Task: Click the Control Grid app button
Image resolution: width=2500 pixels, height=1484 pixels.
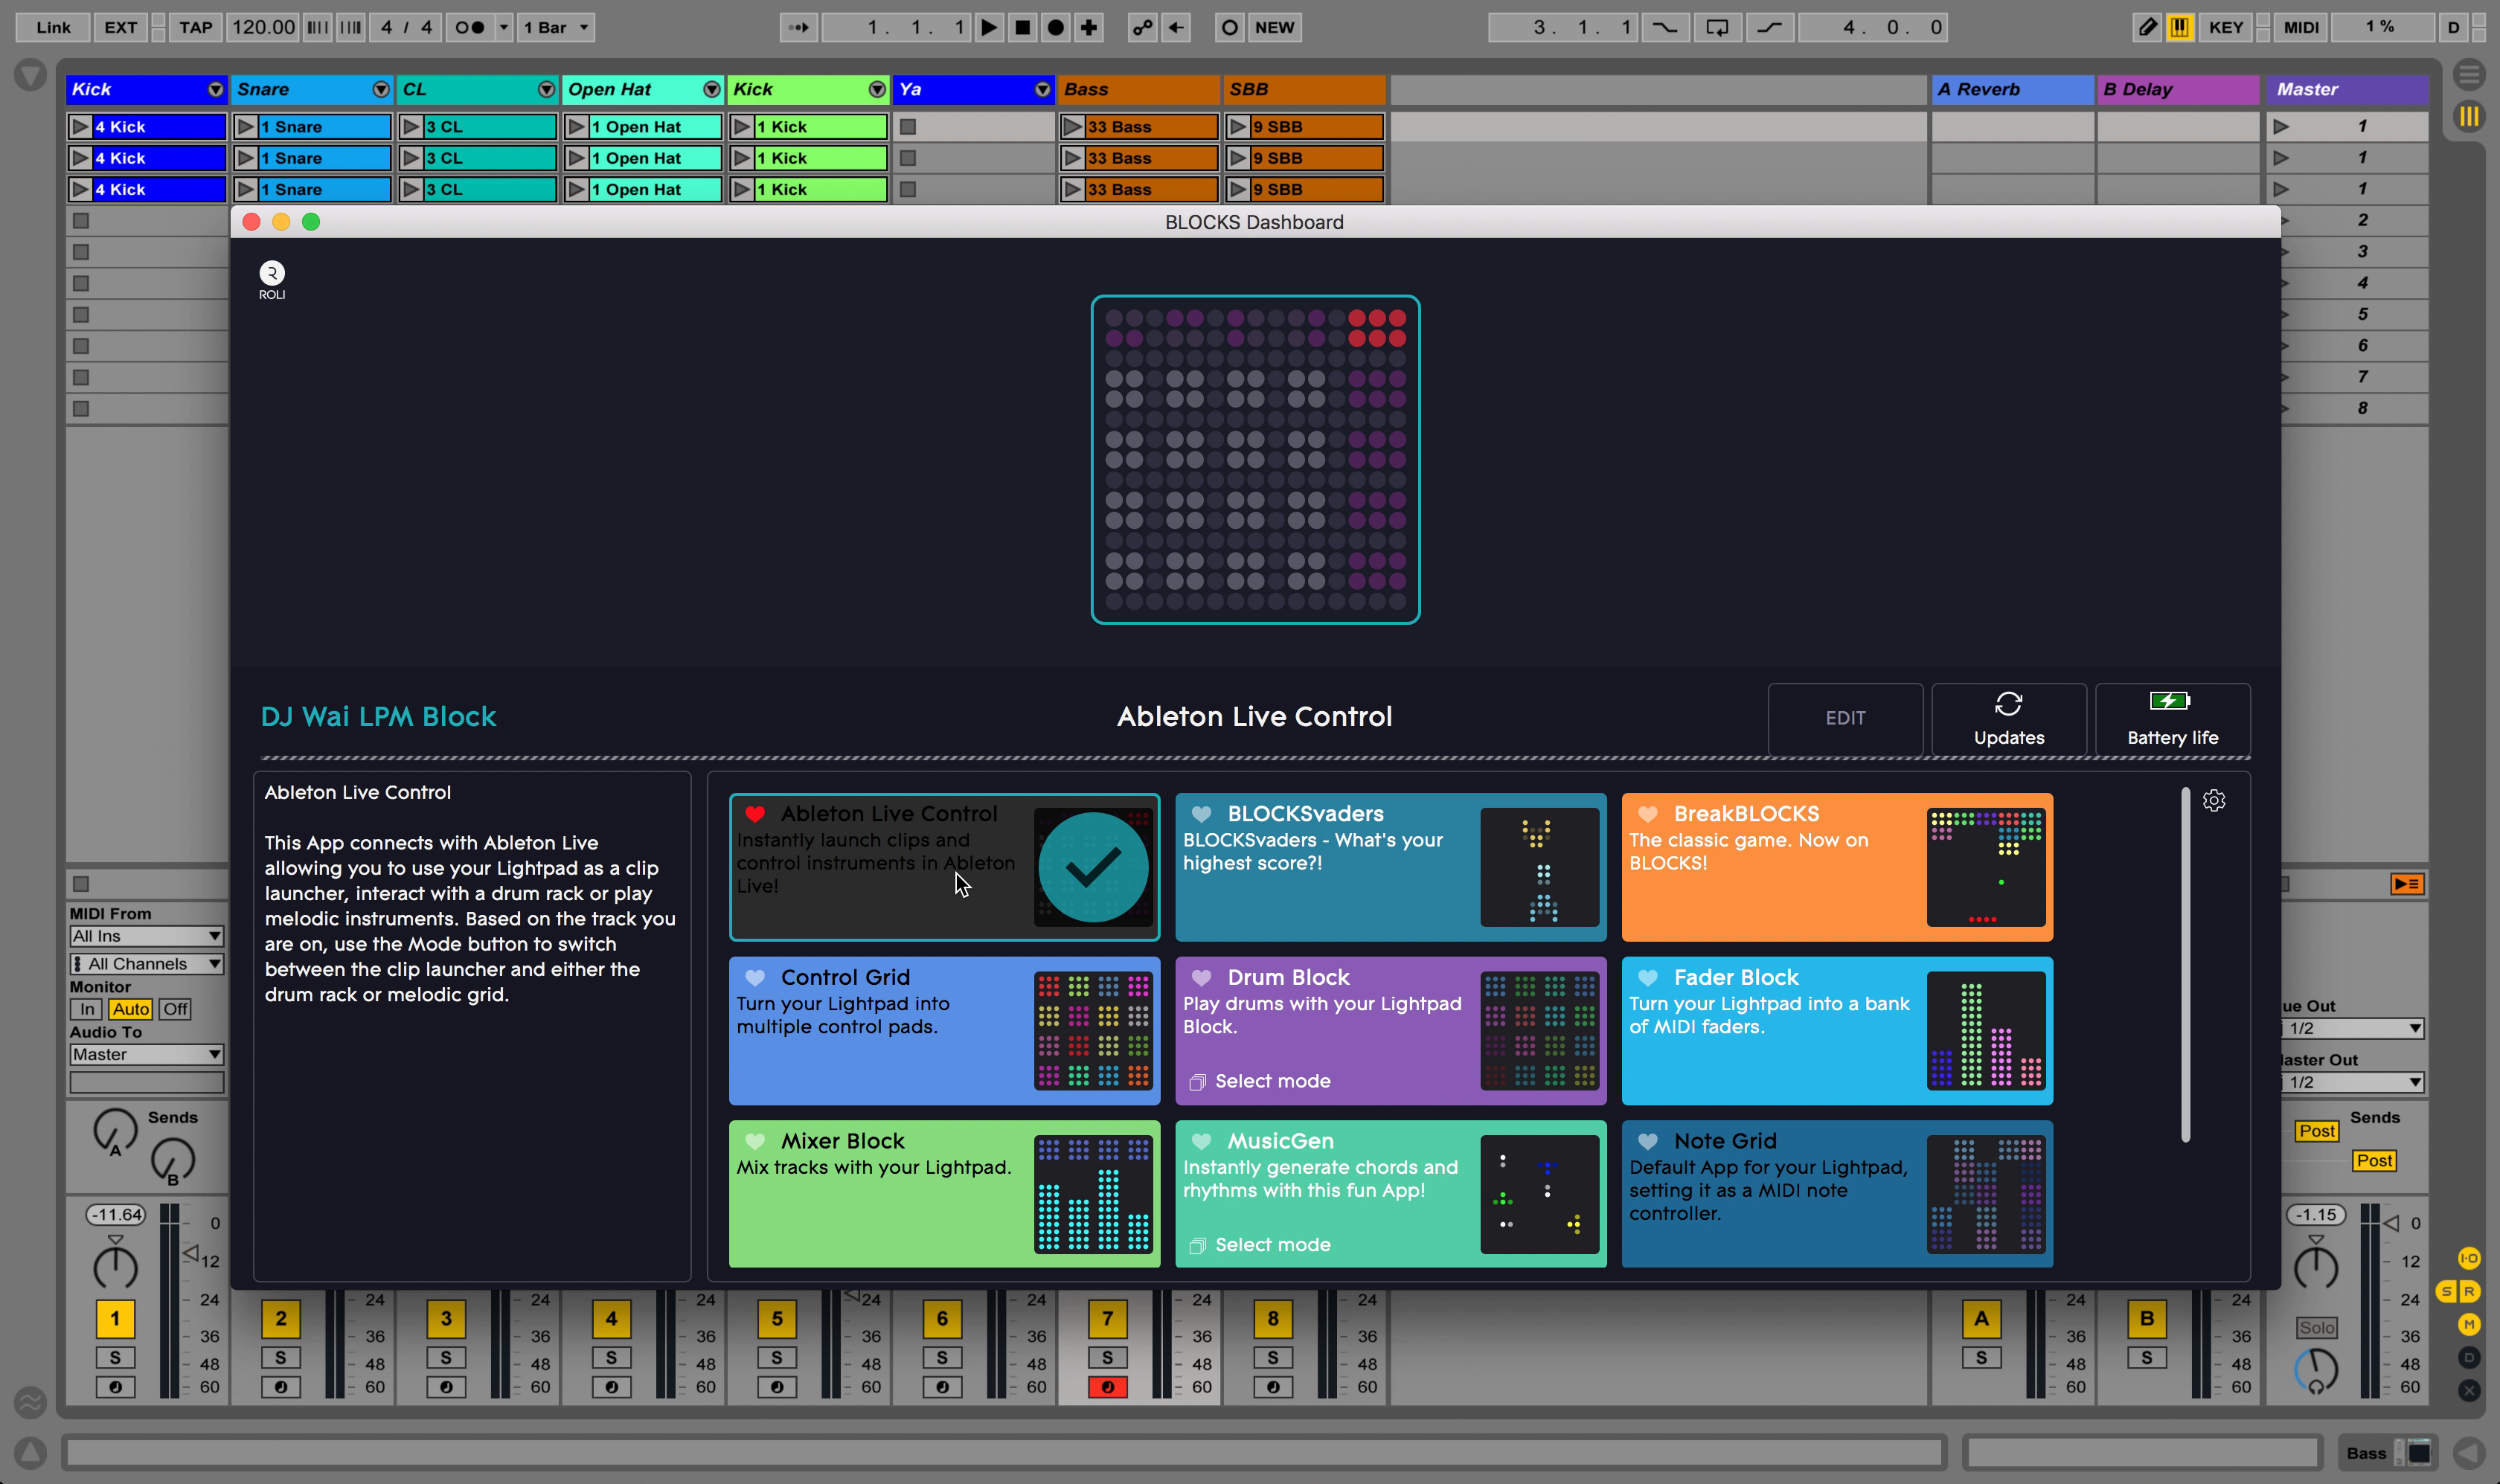Action: [943, 1030]
